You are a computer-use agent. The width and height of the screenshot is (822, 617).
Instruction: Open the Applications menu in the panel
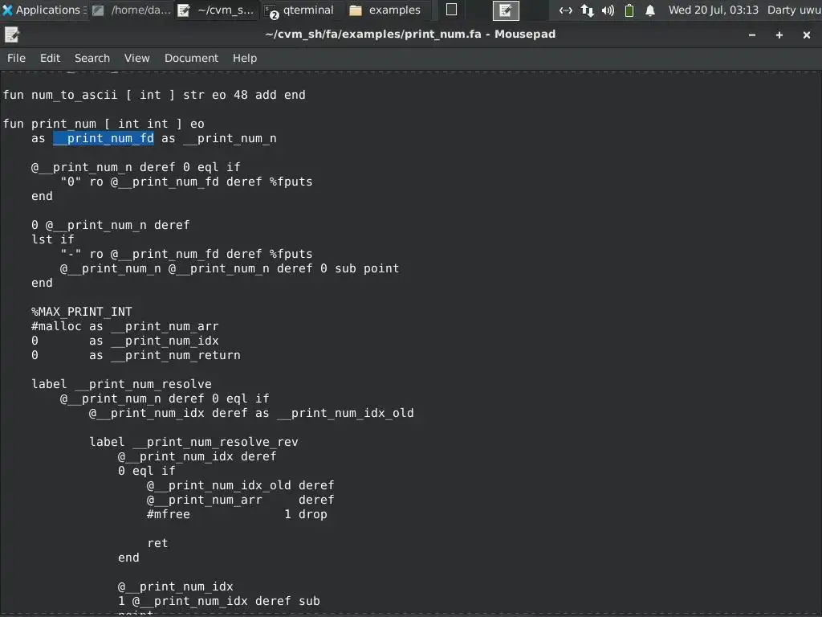pos(43,10)
